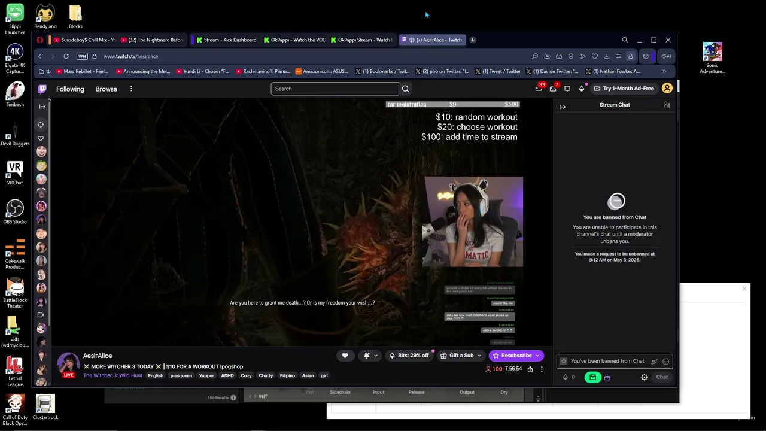Open VRChat desktop shortcut
Viewport: 766px width, 431px height.
pos(15,172)
